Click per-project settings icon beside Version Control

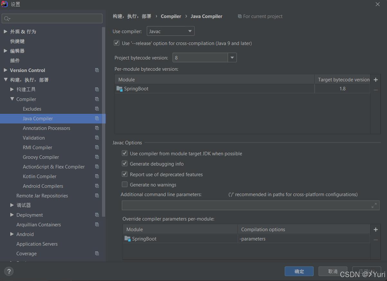[x=97, y=70]
